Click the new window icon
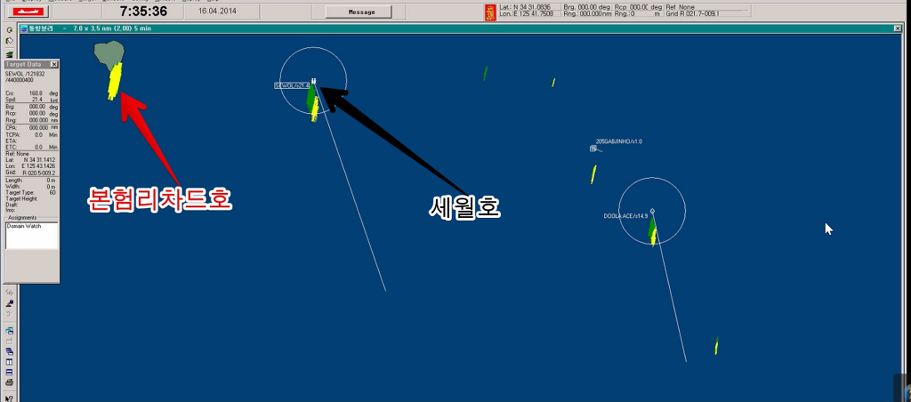Screen dimensions: 911x402 tap(9, 331)
